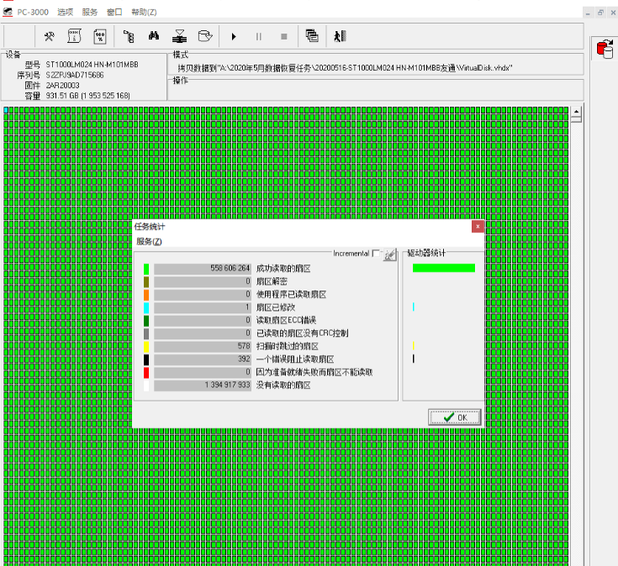Select the 558 606 264 value field
Screen dimensions: 618x566
coord(202,269)
